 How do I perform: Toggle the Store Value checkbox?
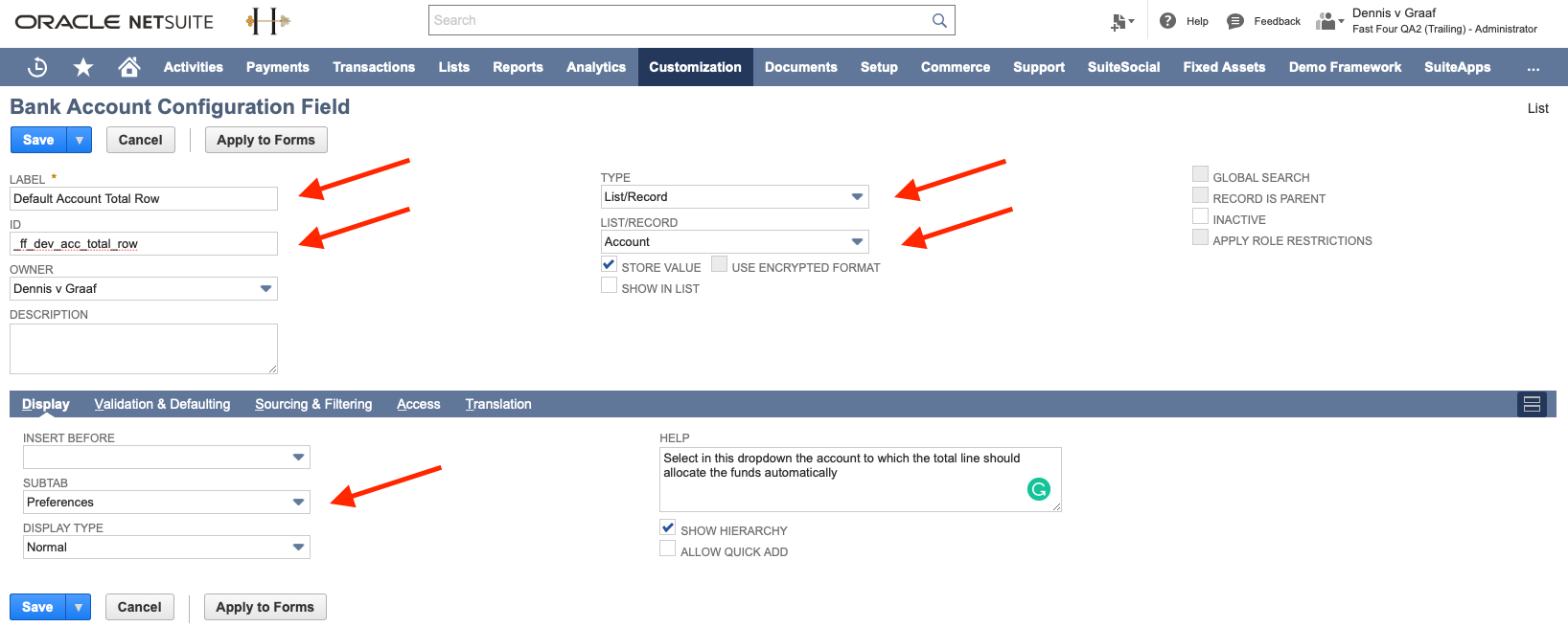(x=609, y=264)
